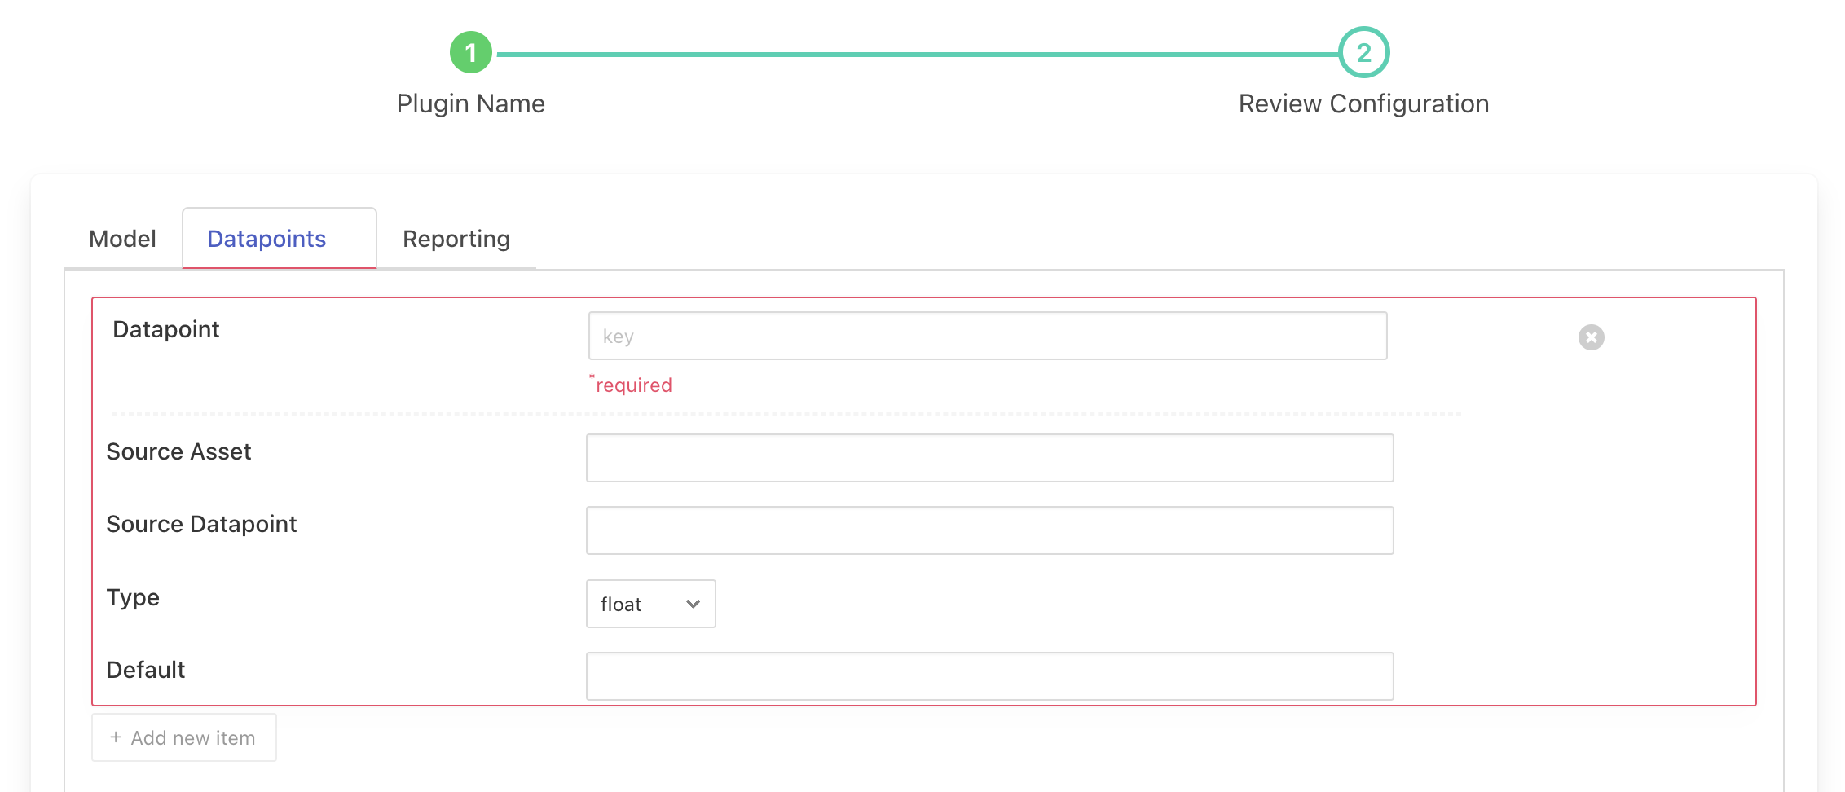Click the Plugin Name step label
Viewport: 1845px width, 792px height.
pyautogui.click(x=470, y=103)
